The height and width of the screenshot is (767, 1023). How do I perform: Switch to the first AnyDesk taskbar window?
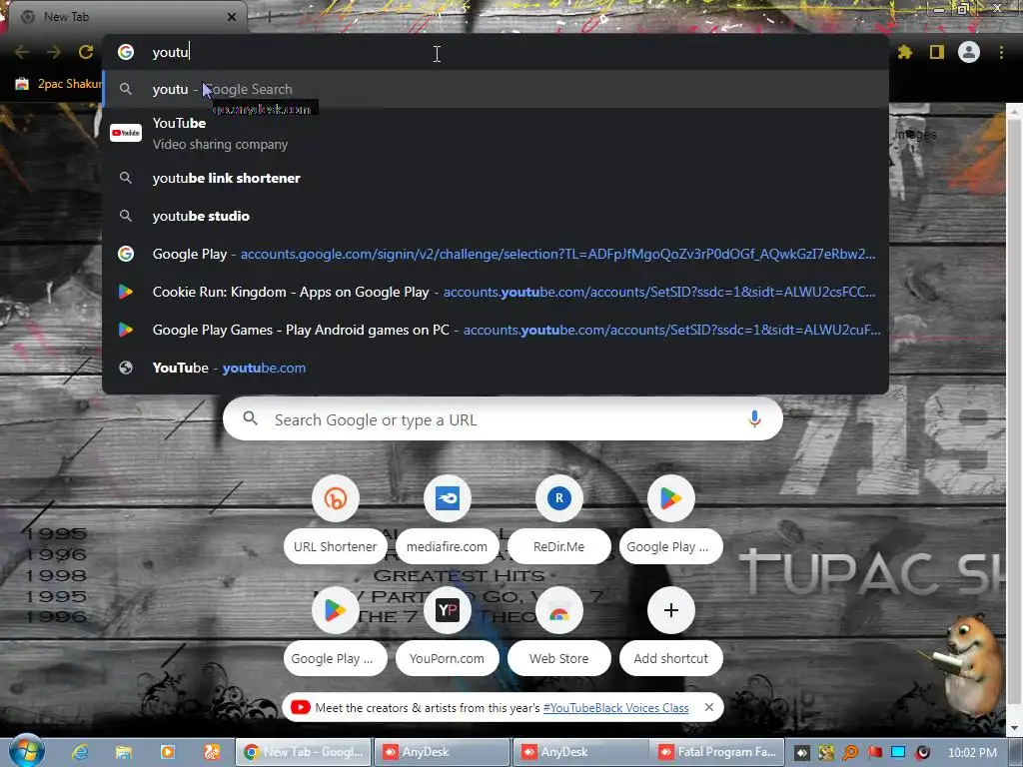[443, 752]
